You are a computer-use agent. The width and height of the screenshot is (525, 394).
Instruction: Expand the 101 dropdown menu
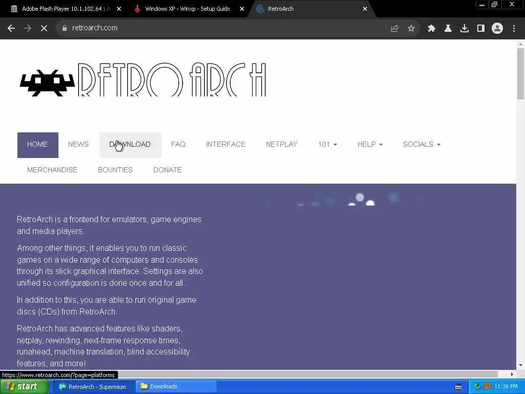328,144
